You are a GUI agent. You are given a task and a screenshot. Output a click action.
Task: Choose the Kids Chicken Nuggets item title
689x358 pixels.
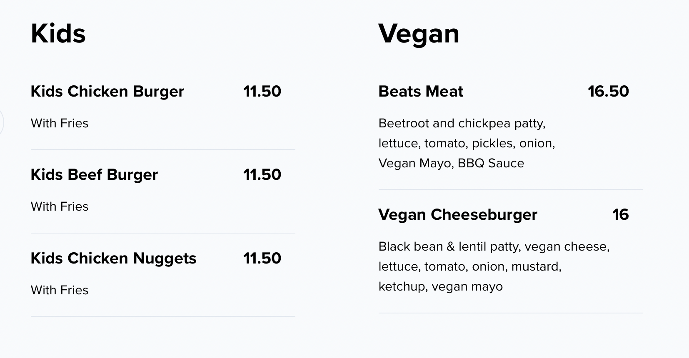pos(113,259)
